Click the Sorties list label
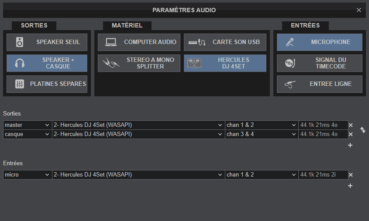369x221 pixels. click(x=12, y=114)
